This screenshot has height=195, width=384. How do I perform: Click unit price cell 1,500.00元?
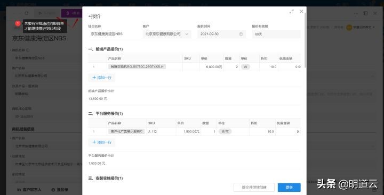(x=189, y=132)
